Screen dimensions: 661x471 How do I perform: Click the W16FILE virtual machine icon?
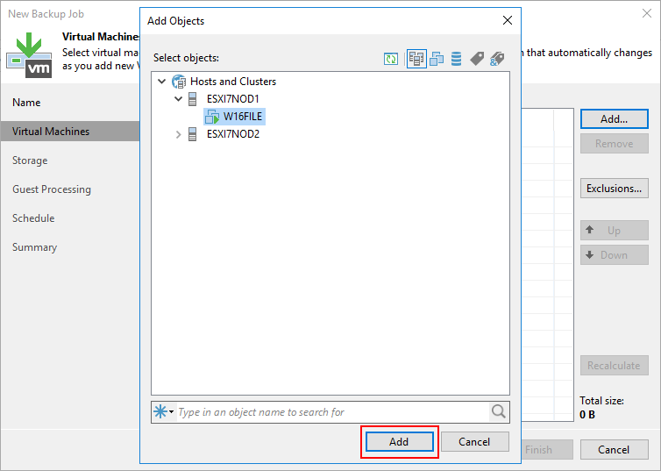(211, 117)
